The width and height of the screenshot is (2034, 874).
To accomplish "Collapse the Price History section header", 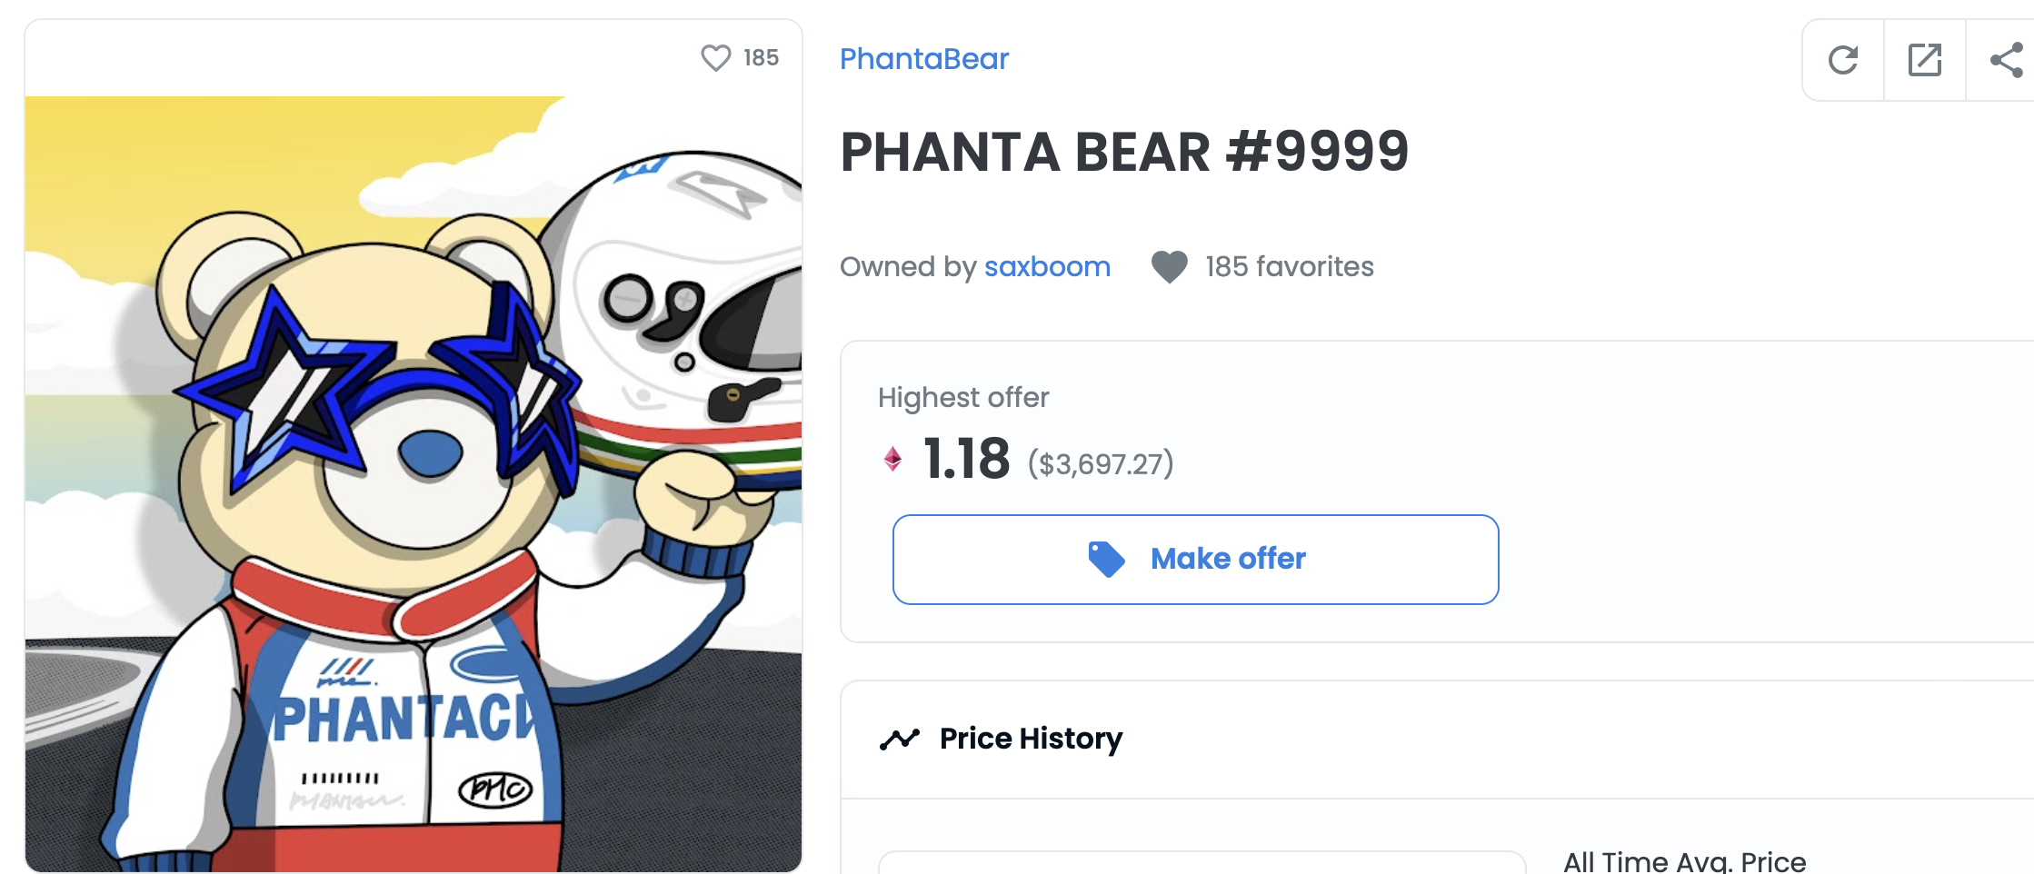I will (x=1436, y=740).
